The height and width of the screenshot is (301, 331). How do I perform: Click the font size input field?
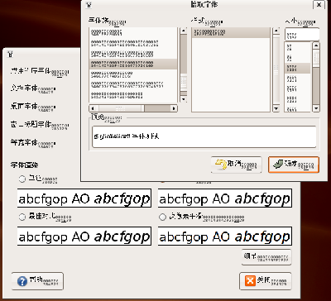[x=302, y=35]
